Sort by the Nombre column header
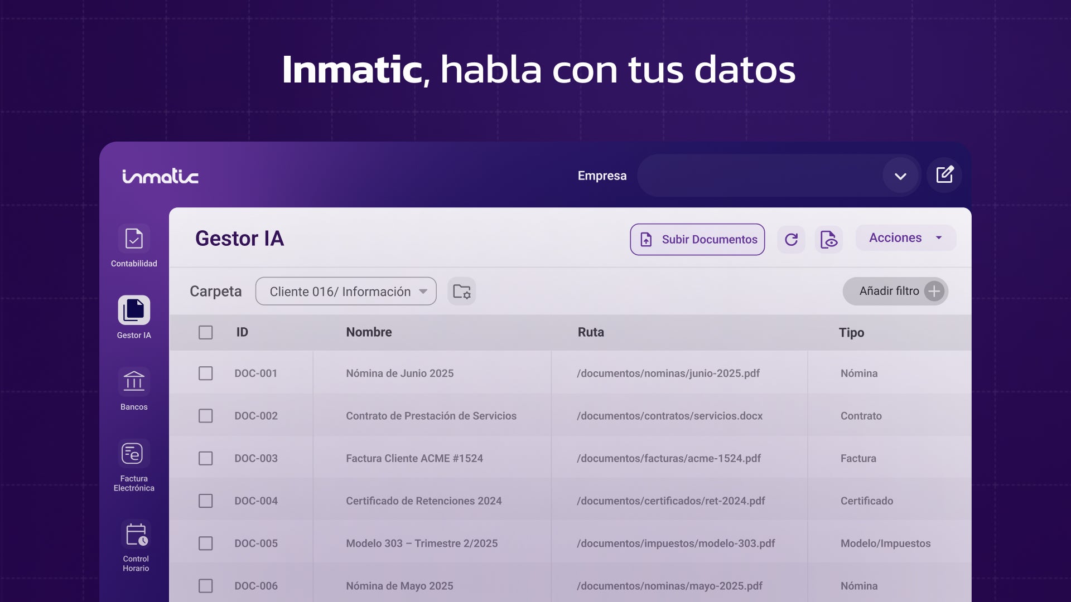 [x=369, y=332]
